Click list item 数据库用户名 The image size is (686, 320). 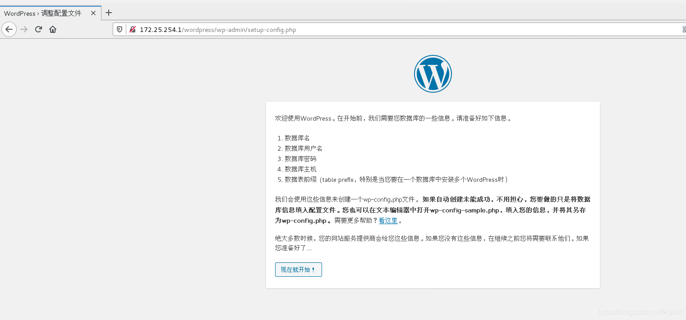(304, 149)
